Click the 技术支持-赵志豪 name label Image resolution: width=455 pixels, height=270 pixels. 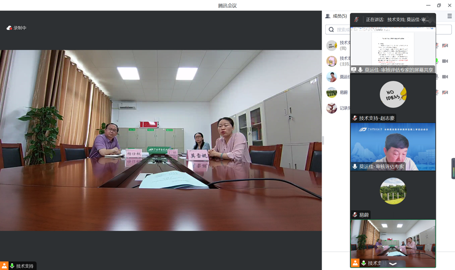[377, 118]
